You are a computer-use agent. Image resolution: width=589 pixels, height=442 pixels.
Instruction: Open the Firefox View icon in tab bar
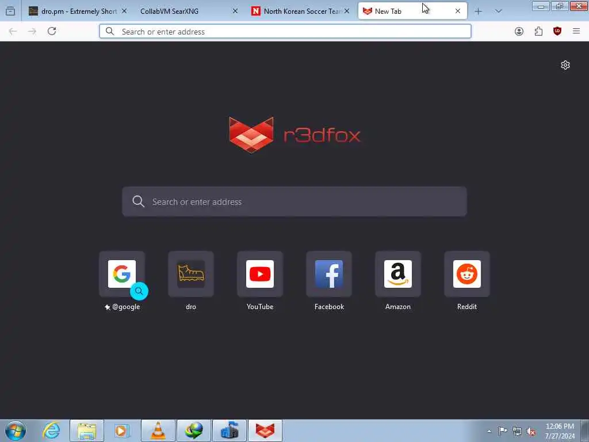point(10,11)
